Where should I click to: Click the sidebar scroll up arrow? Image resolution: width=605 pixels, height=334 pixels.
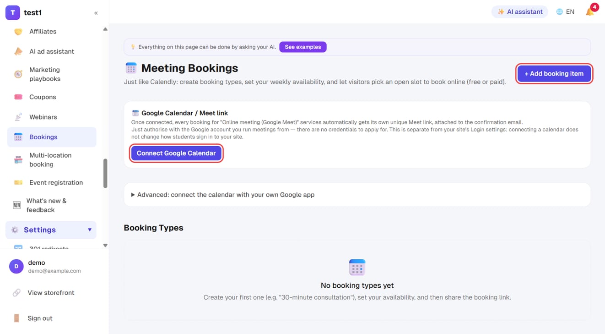[105, 29]
